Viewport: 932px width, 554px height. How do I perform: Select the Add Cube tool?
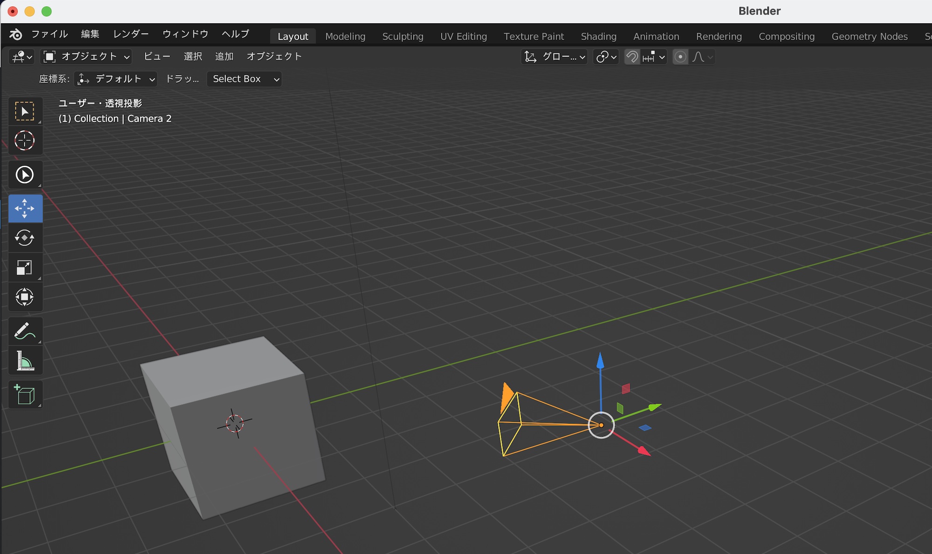(25, 394)
